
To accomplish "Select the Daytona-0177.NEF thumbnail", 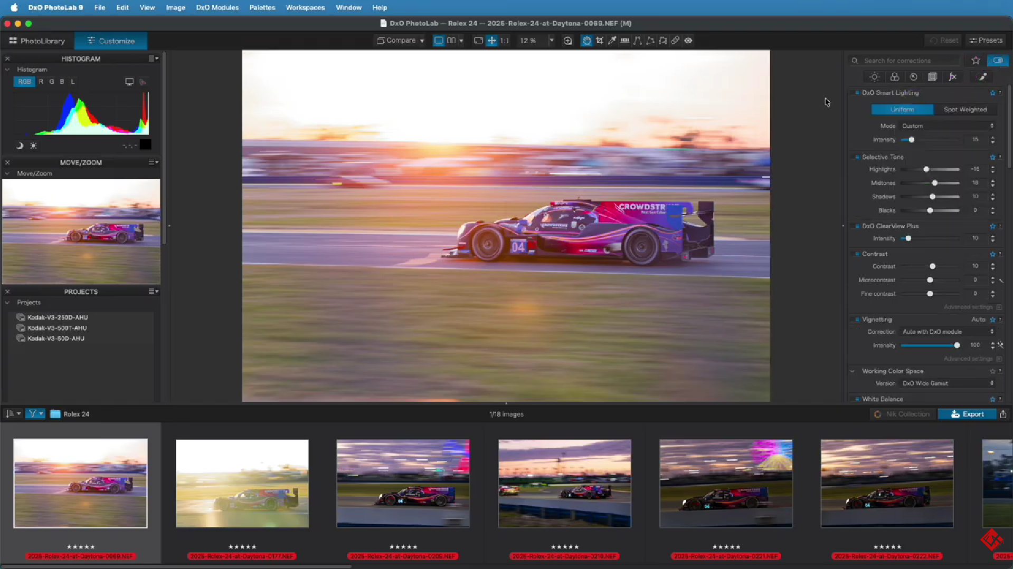I will [242, 484].
